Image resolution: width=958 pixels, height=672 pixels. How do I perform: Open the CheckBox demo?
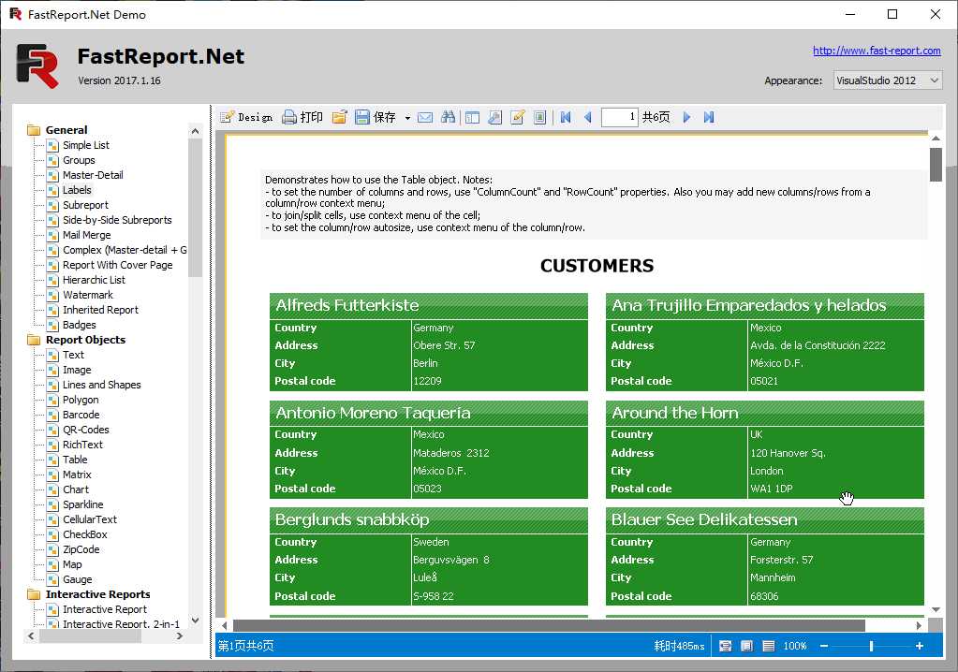point(85,534)
